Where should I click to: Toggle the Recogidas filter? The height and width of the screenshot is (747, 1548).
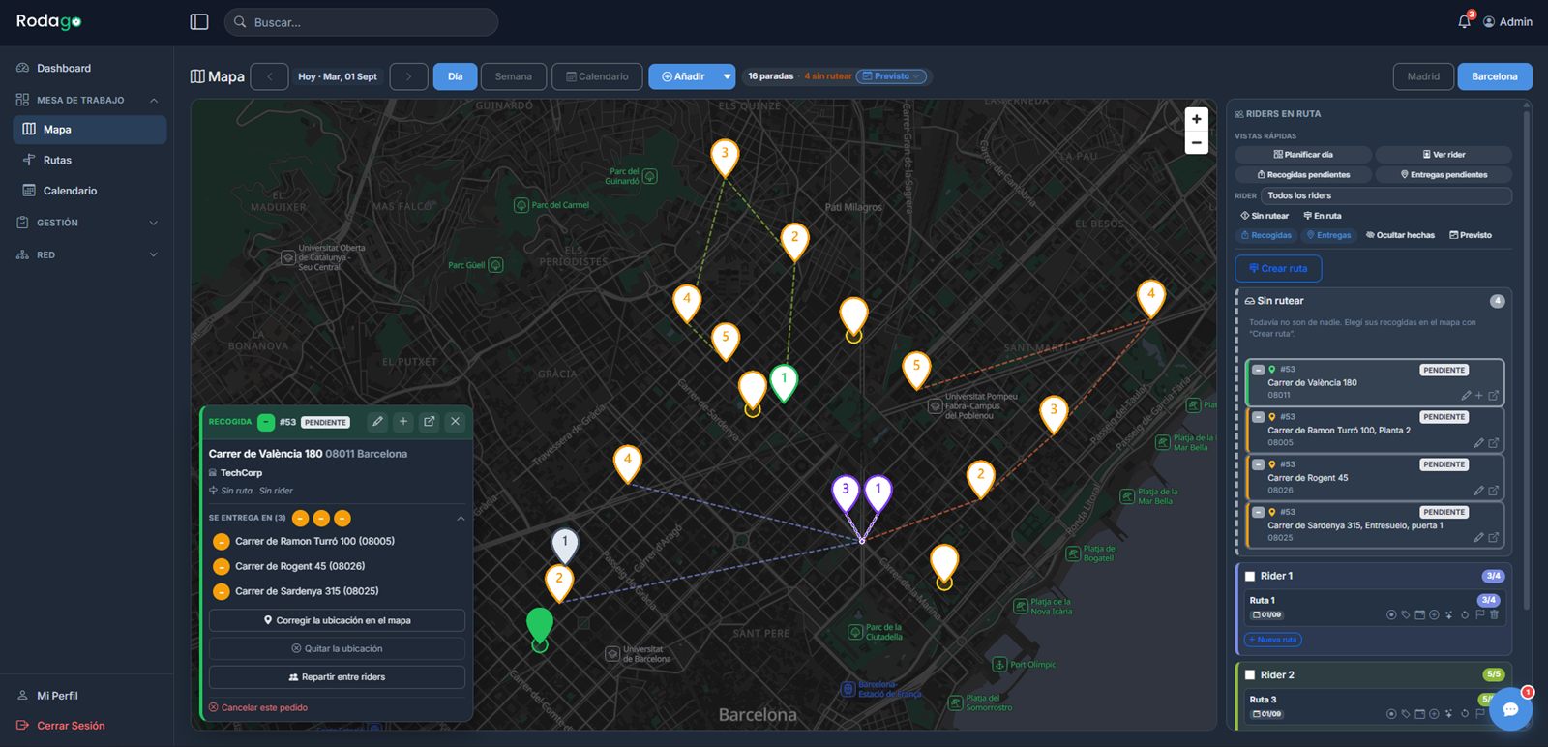[1266, 235]
